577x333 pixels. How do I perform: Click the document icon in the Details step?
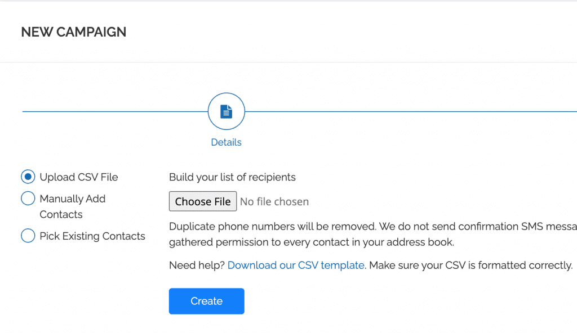226,111
